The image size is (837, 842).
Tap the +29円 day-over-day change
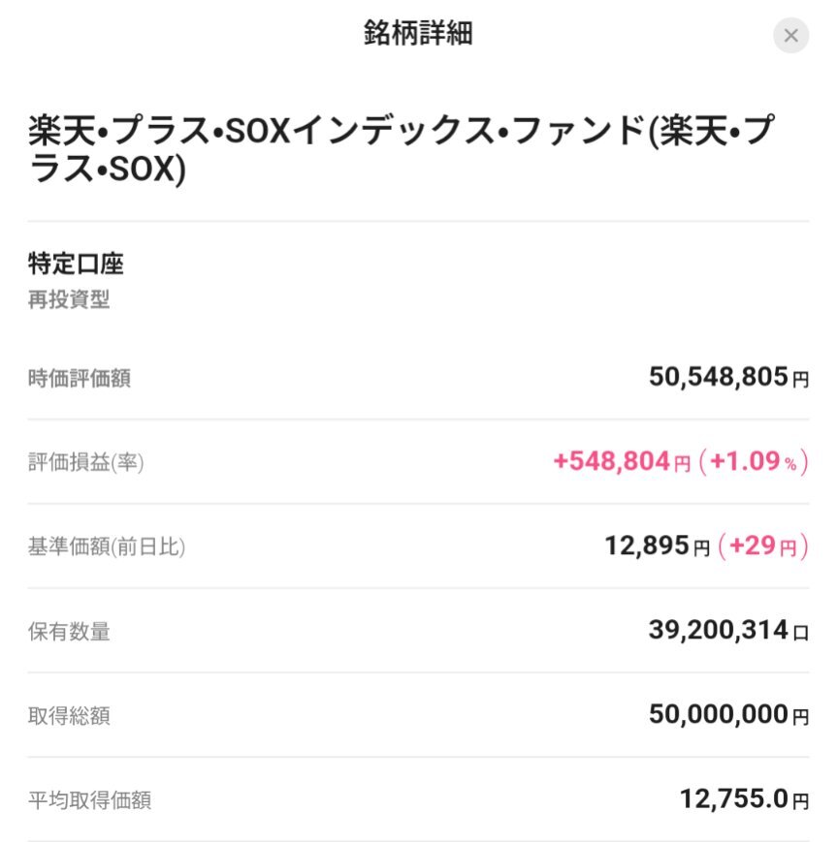(x=762, y=546)
